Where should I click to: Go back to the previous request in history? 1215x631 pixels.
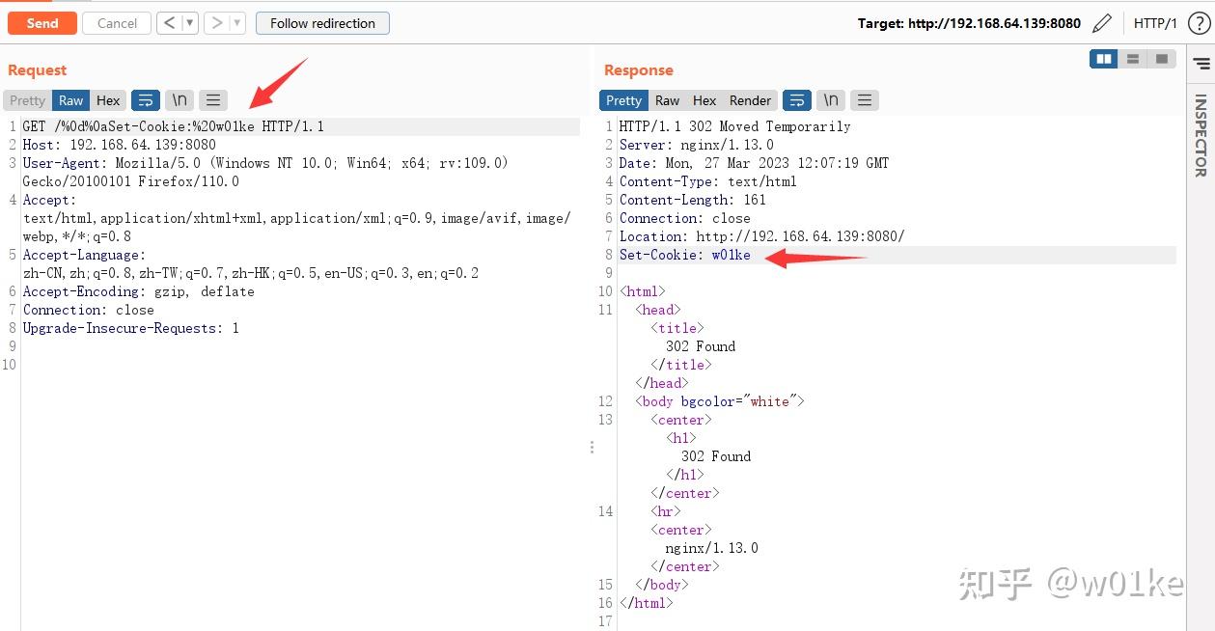[170, 23]
